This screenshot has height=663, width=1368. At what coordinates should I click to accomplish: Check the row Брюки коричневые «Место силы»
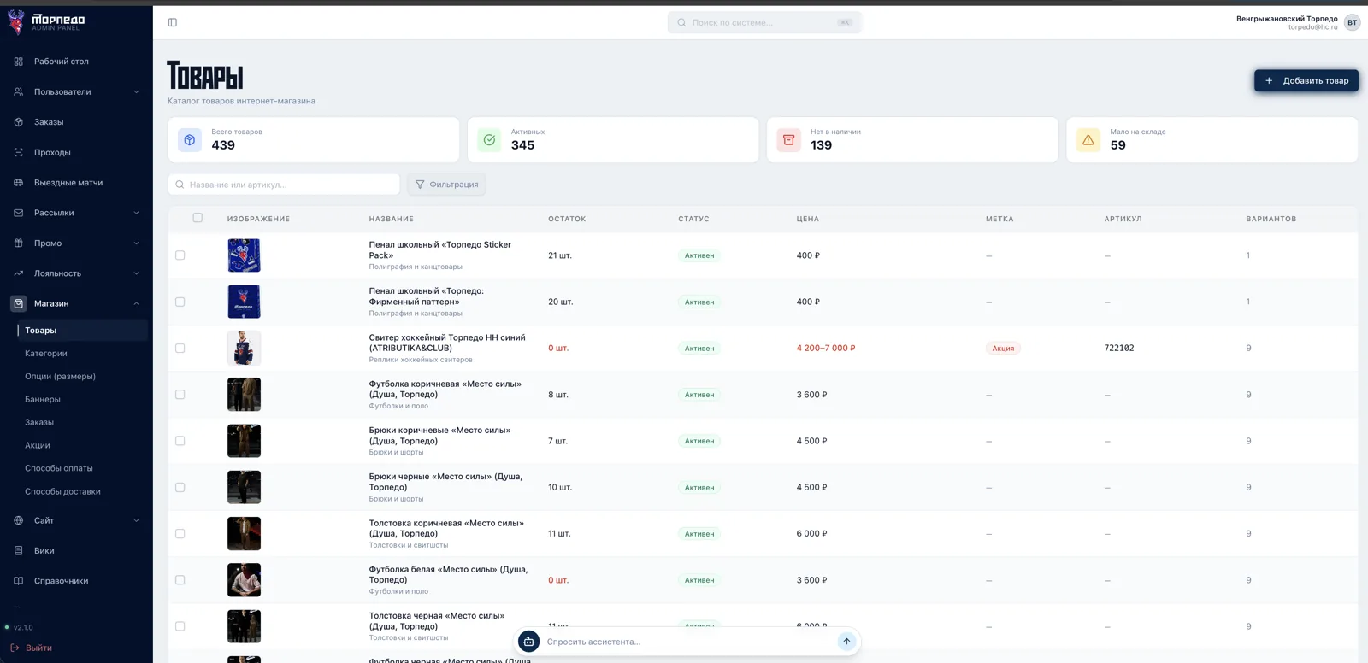[180, 441]
